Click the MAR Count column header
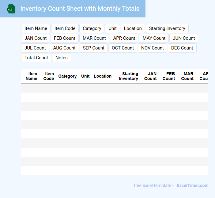Image resolution: width=215 pixels, height=198 pixels. click(187, 76)
